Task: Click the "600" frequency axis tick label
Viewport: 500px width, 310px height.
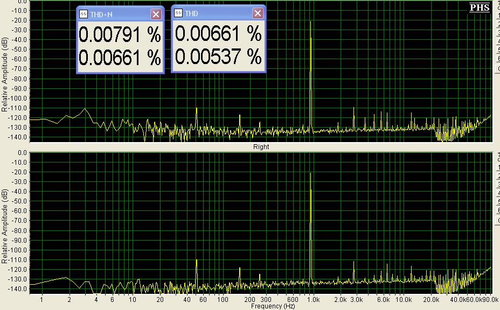Action: 293,300
